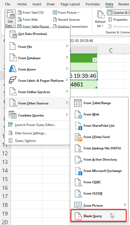Click the From Active Directory icon

pyautogui.click(x=78, y=160)
